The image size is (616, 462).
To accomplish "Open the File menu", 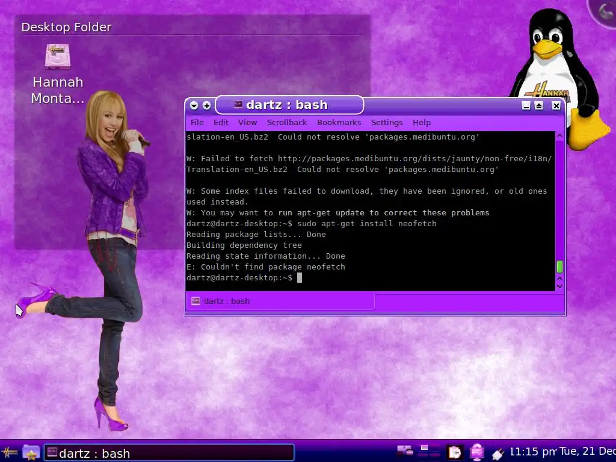I will 197,123.
